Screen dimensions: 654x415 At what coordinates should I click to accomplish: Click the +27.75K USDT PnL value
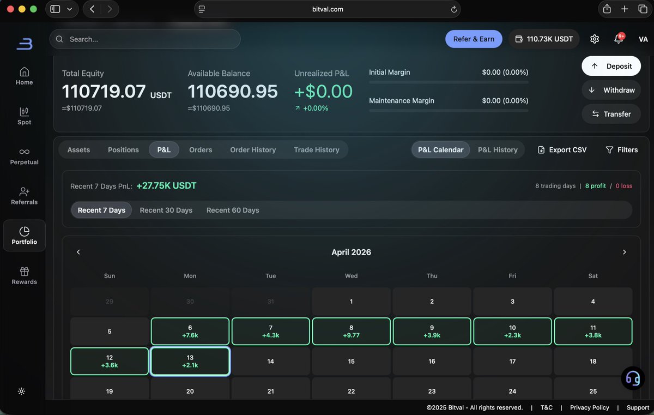coord(166,185)
